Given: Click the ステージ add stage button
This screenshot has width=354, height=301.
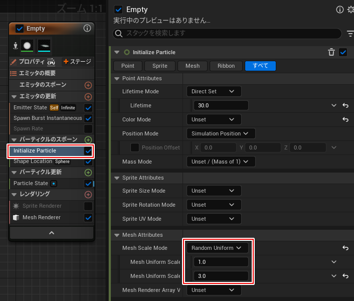Looking at the screenshot, I should [77, 62].
